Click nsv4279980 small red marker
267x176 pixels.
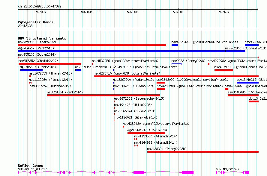[208, 64]
